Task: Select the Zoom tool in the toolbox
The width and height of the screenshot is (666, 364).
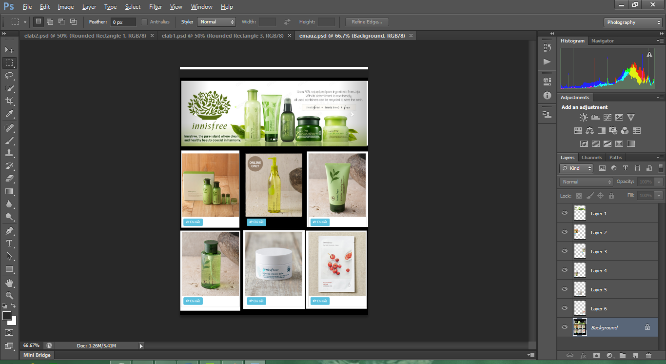Action: click(x=9, y=296)
